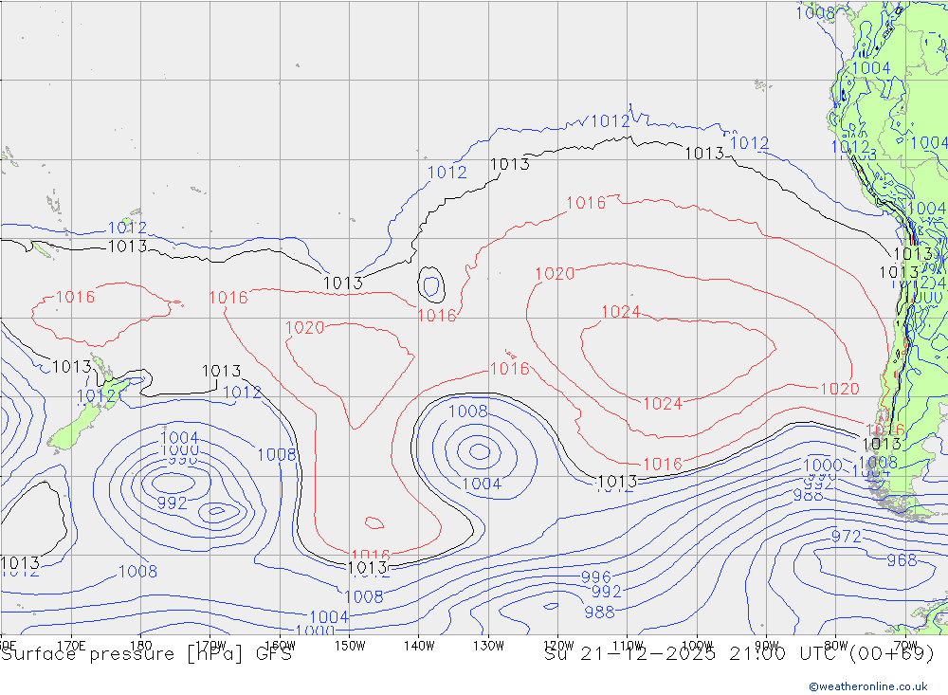
Task: Click the '992' label east of New Zealand
Action: click(x=172, y=503)
